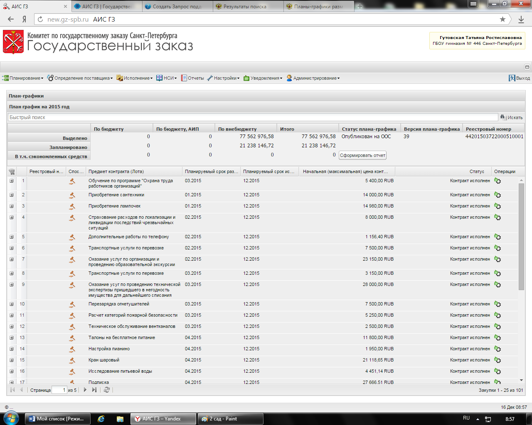This screenshot has width=532, height=425.
Task: Go to first page of the grid
Action: pos(12,390)
